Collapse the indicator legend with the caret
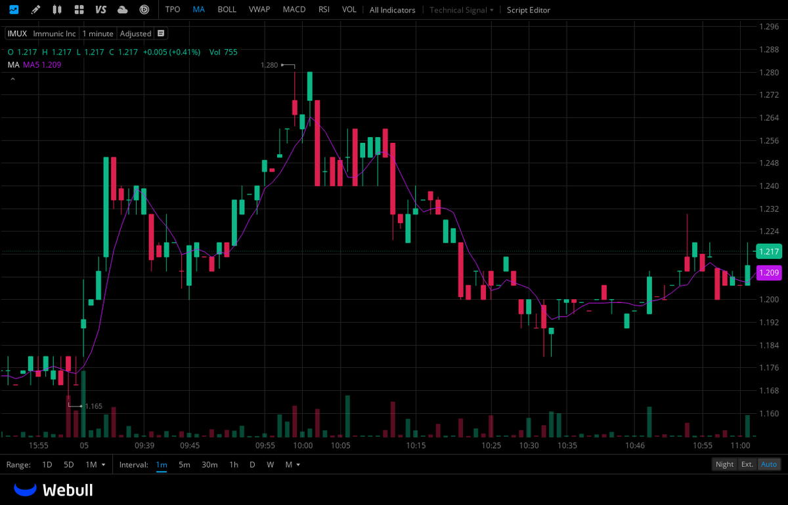 (x=12, y=79)
